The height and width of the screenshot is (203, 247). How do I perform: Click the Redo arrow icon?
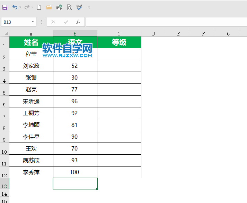tap(27, 7)
